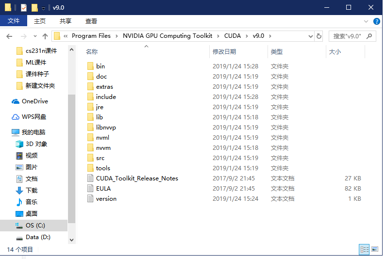Navigate to NVIDIA GPU Computing Toolkit breadcrumb
The height and width of the screenshot is (259, 386).
(168, 36)
